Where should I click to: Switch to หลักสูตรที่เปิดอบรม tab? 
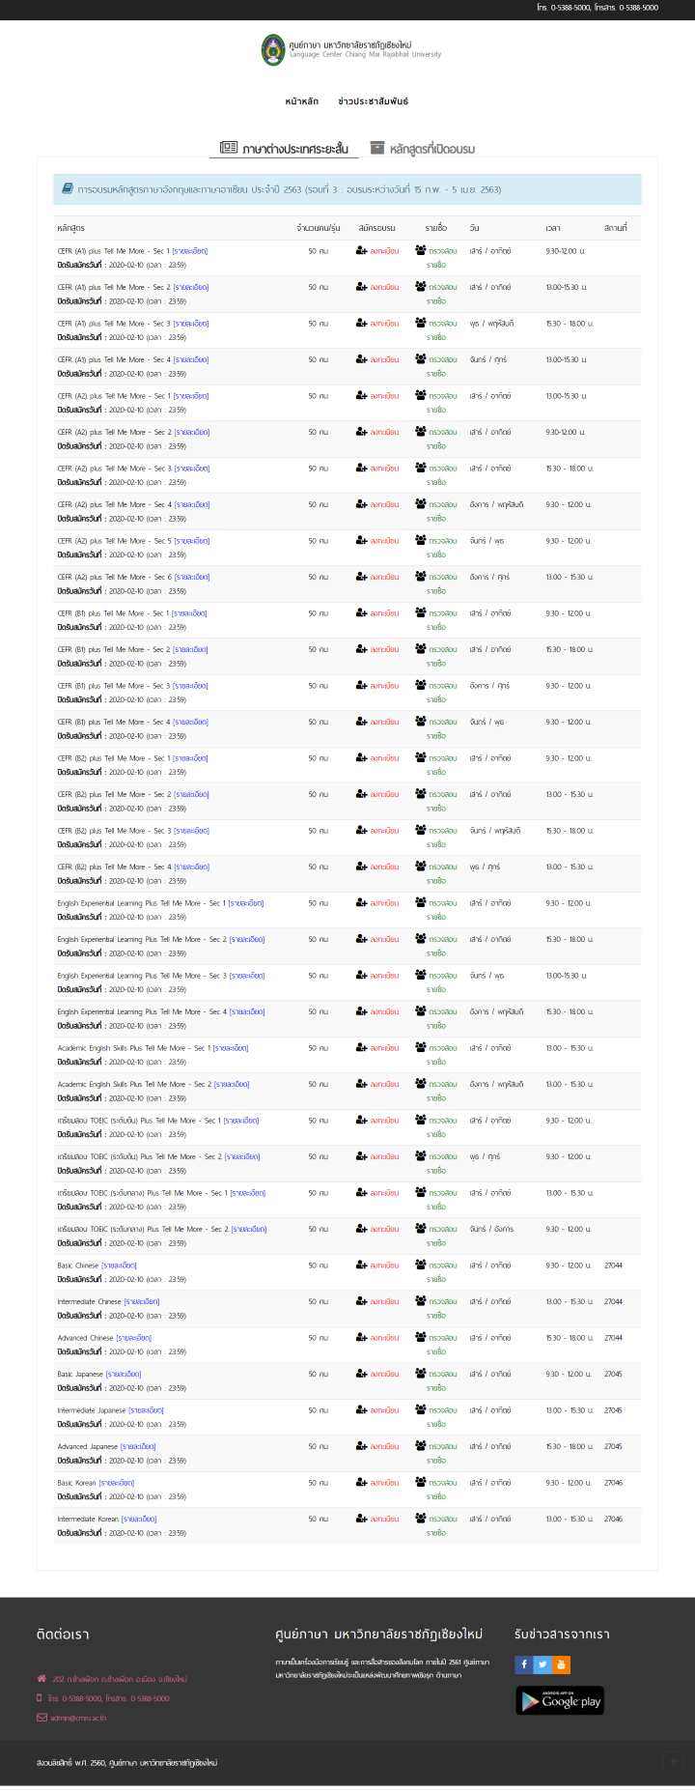[x=423, y=149]
